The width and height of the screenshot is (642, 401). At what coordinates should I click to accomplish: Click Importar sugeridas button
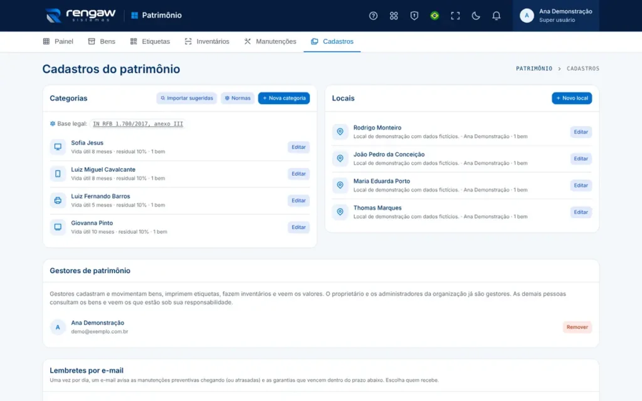187,98
